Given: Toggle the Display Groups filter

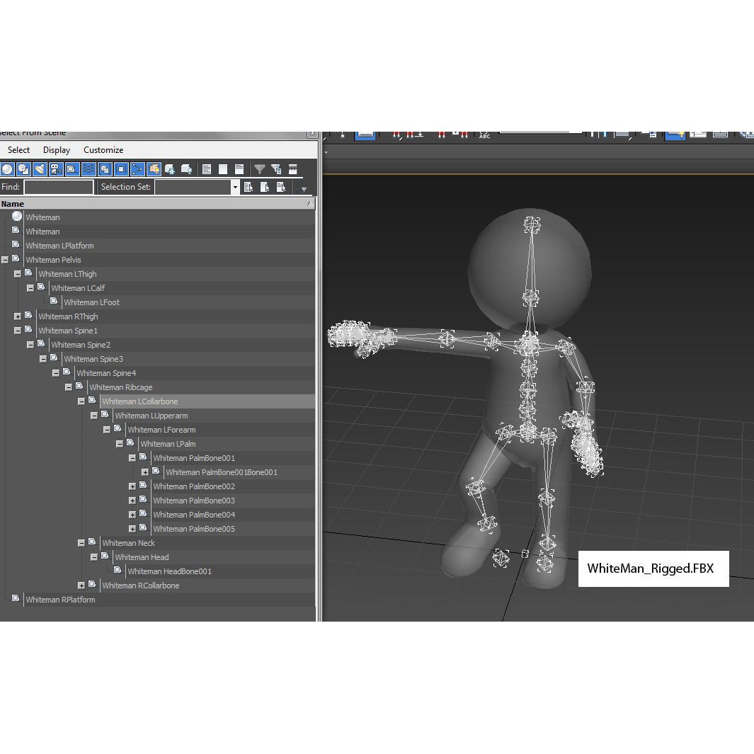Looking at the screenshot, I should click(x=105, y=168).
